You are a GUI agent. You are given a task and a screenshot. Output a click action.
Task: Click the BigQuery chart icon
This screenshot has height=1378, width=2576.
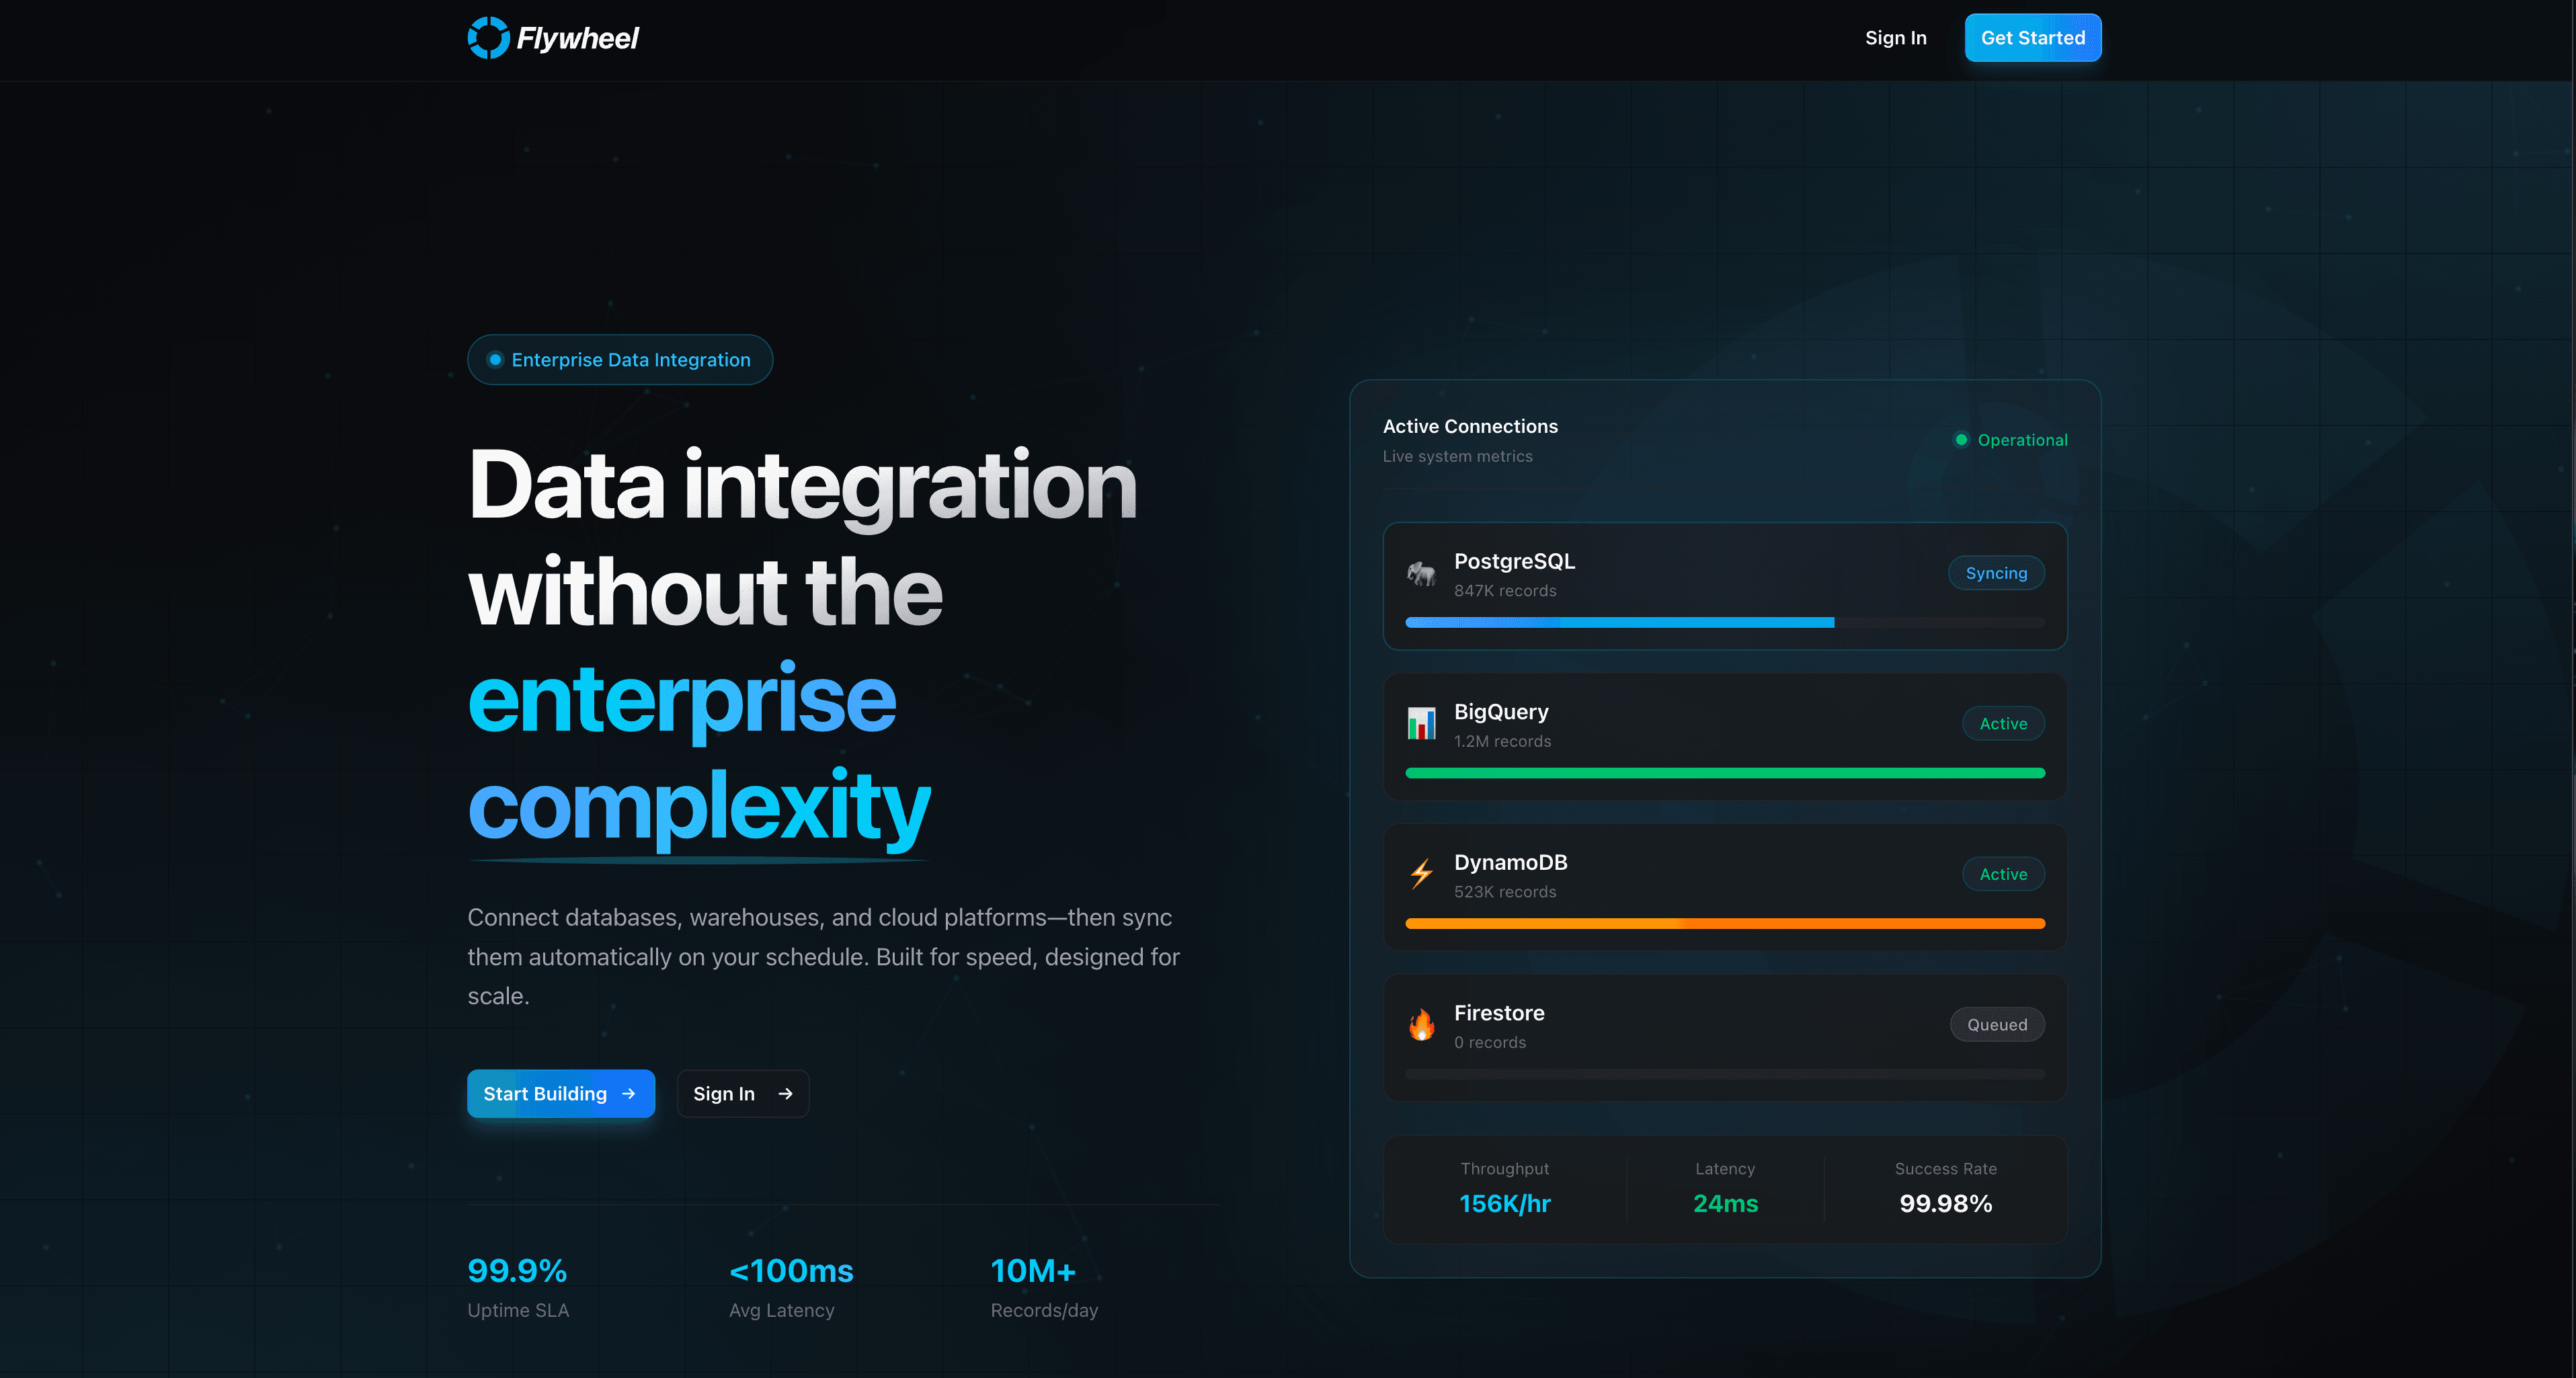[x=1421, y=723]
